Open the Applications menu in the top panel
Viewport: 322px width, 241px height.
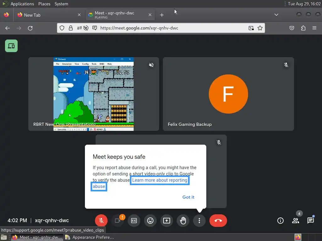[x=22, y=4]
